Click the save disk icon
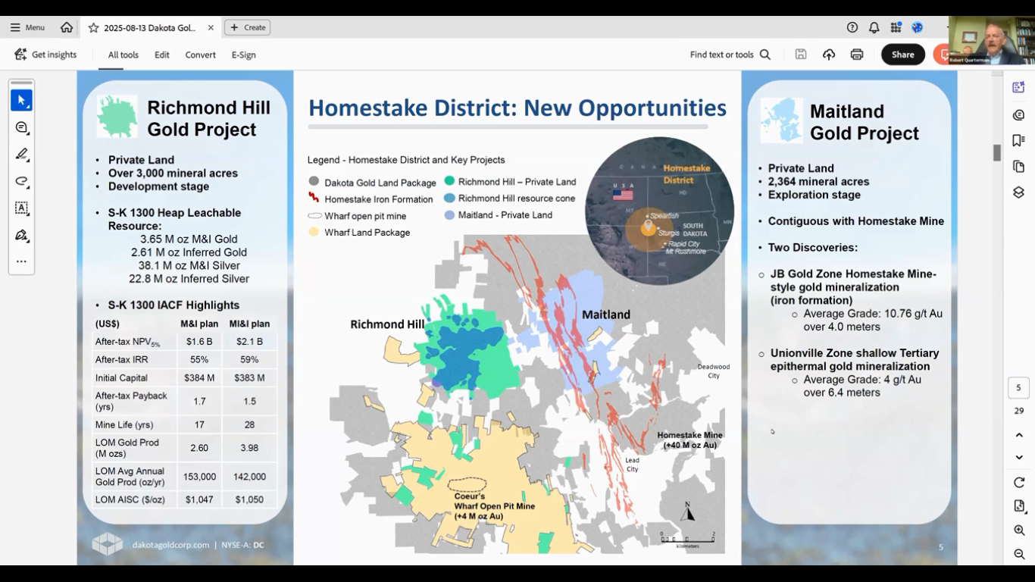The width and height of the screenshot is (1035, 582). point(801,55)
